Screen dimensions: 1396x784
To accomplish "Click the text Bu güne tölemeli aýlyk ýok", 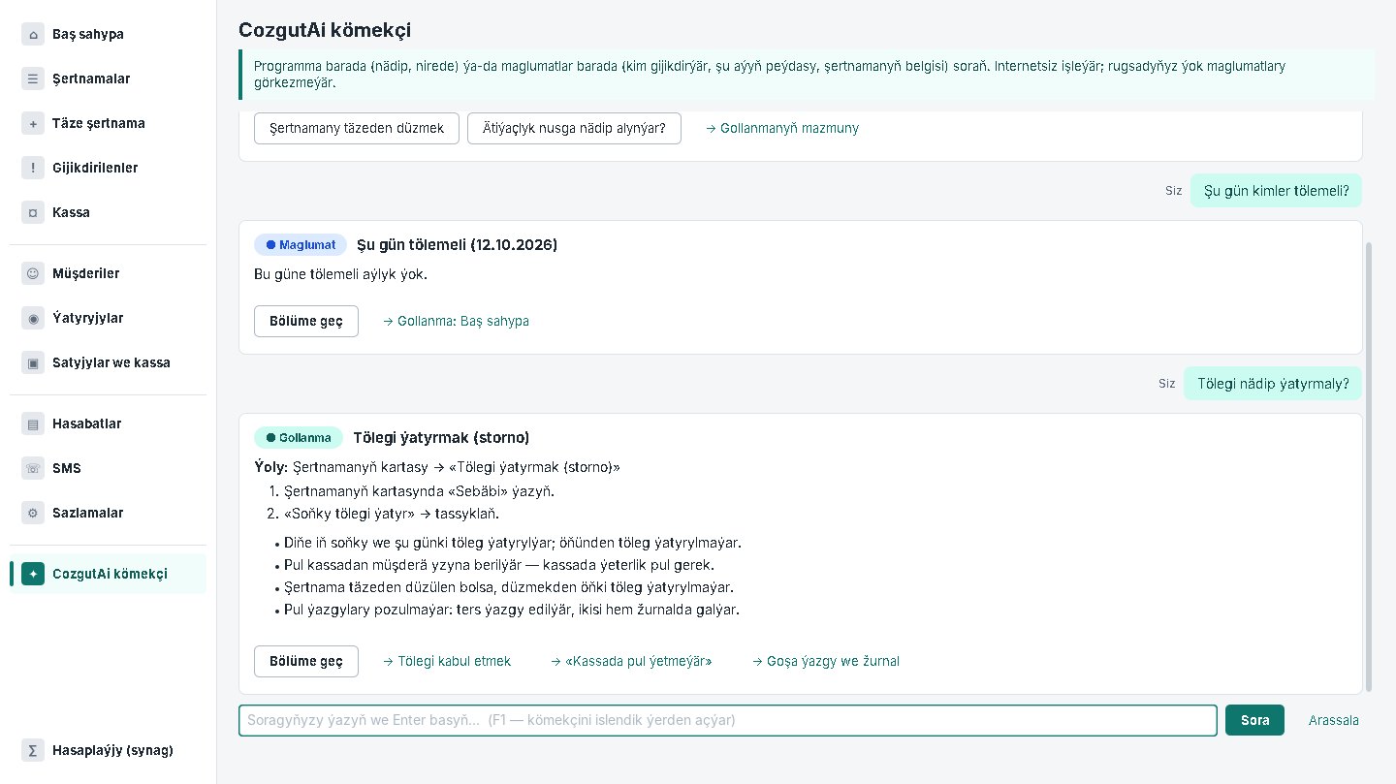I will 340,274.
